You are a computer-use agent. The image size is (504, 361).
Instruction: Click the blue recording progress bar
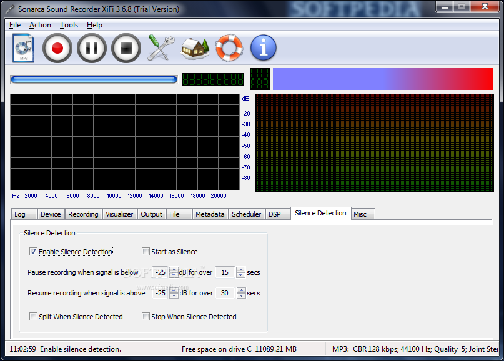[94, 79]
